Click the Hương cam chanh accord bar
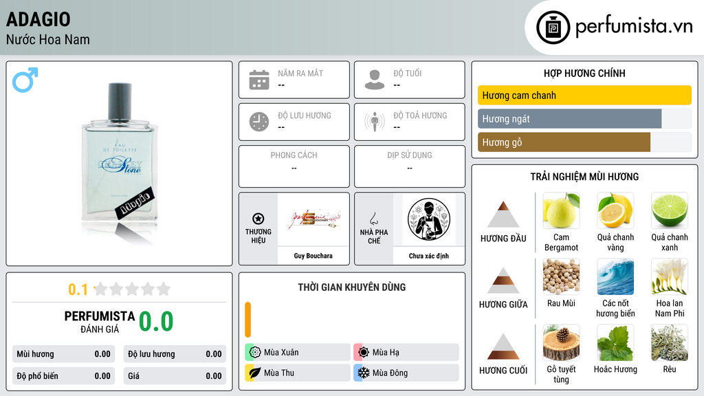This screenshot has width=704, height=396. (584, 95)
